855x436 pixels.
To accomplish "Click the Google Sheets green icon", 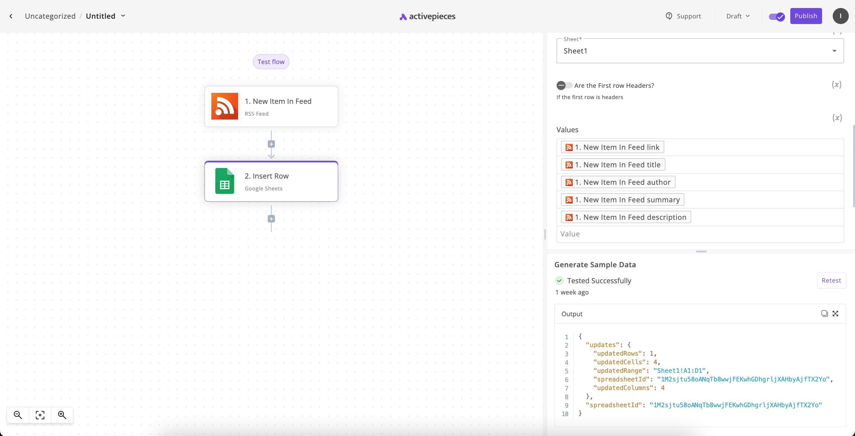I will pos(225,181).
